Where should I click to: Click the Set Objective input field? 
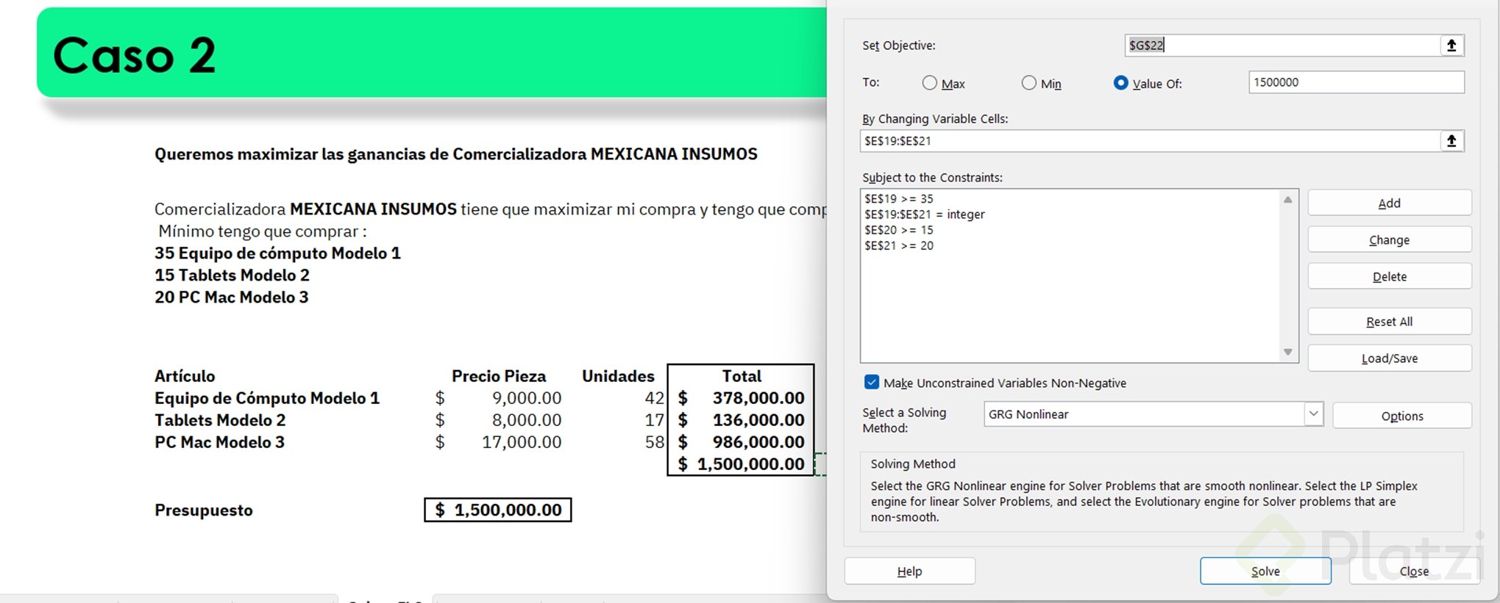(x=1282, y=46)
